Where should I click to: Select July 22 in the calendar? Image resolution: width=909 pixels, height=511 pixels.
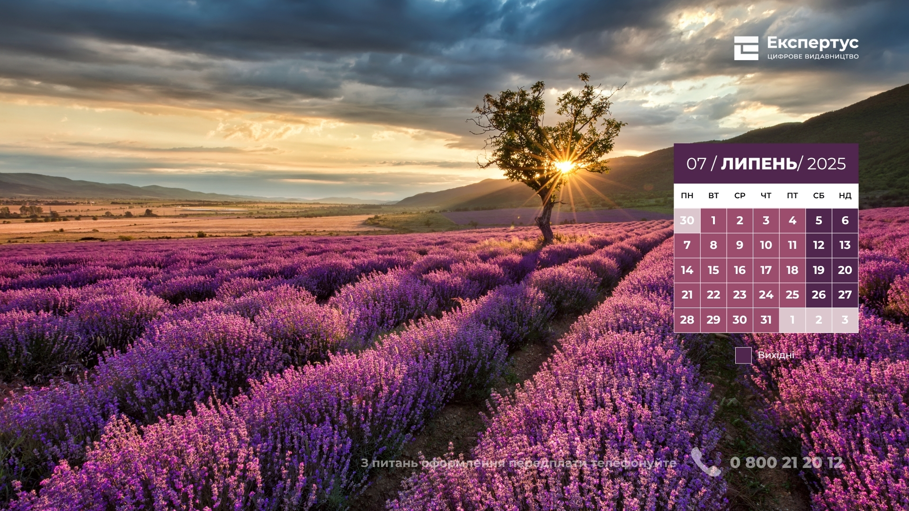(713, 295)
